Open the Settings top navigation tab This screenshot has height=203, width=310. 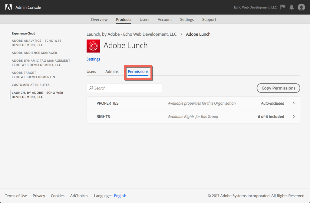(x=187, y=20)
